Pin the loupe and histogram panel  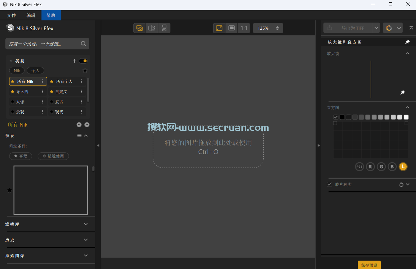click(x=408, y=42)
